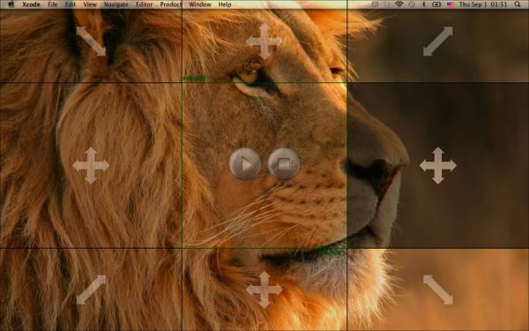Open the Apple menu
529x331 pixels.
pyautogui.click(x=11, y=4)
